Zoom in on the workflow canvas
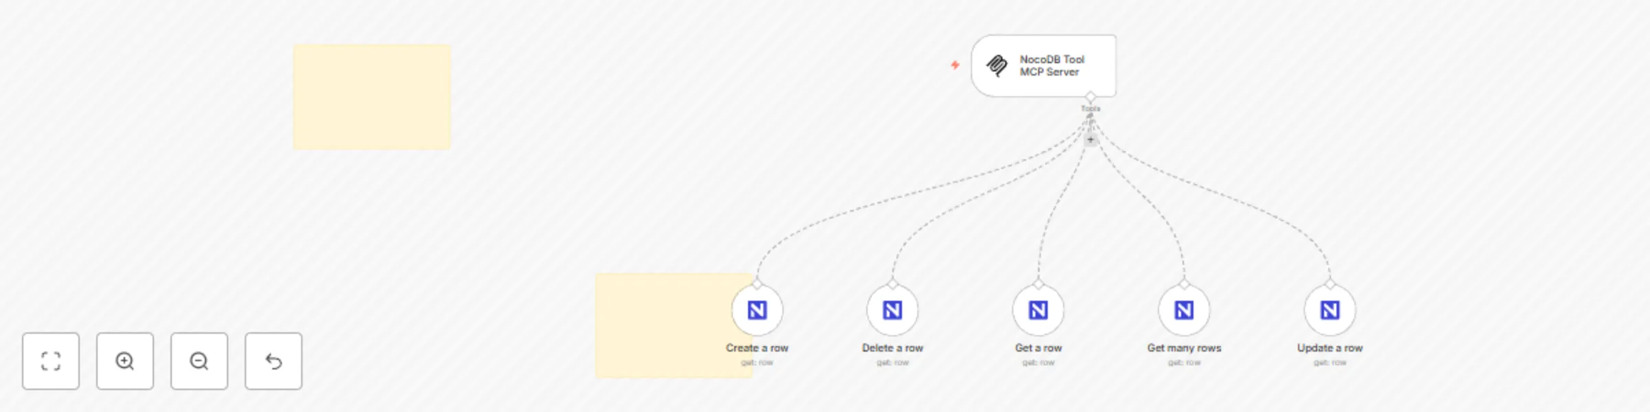This screenshot has height=412, width=1650. 125,361
